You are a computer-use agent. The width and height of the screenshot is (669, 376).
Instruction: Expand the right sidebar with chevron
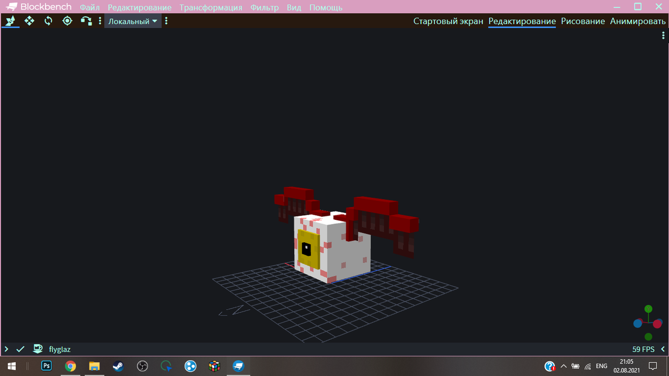point(663,349)
